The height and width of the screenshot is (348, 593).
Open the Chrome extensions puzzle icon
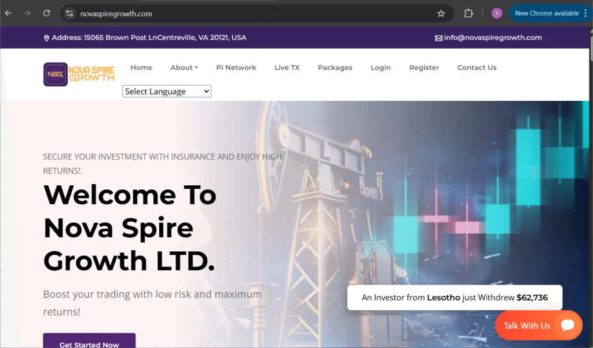[468, 13]
